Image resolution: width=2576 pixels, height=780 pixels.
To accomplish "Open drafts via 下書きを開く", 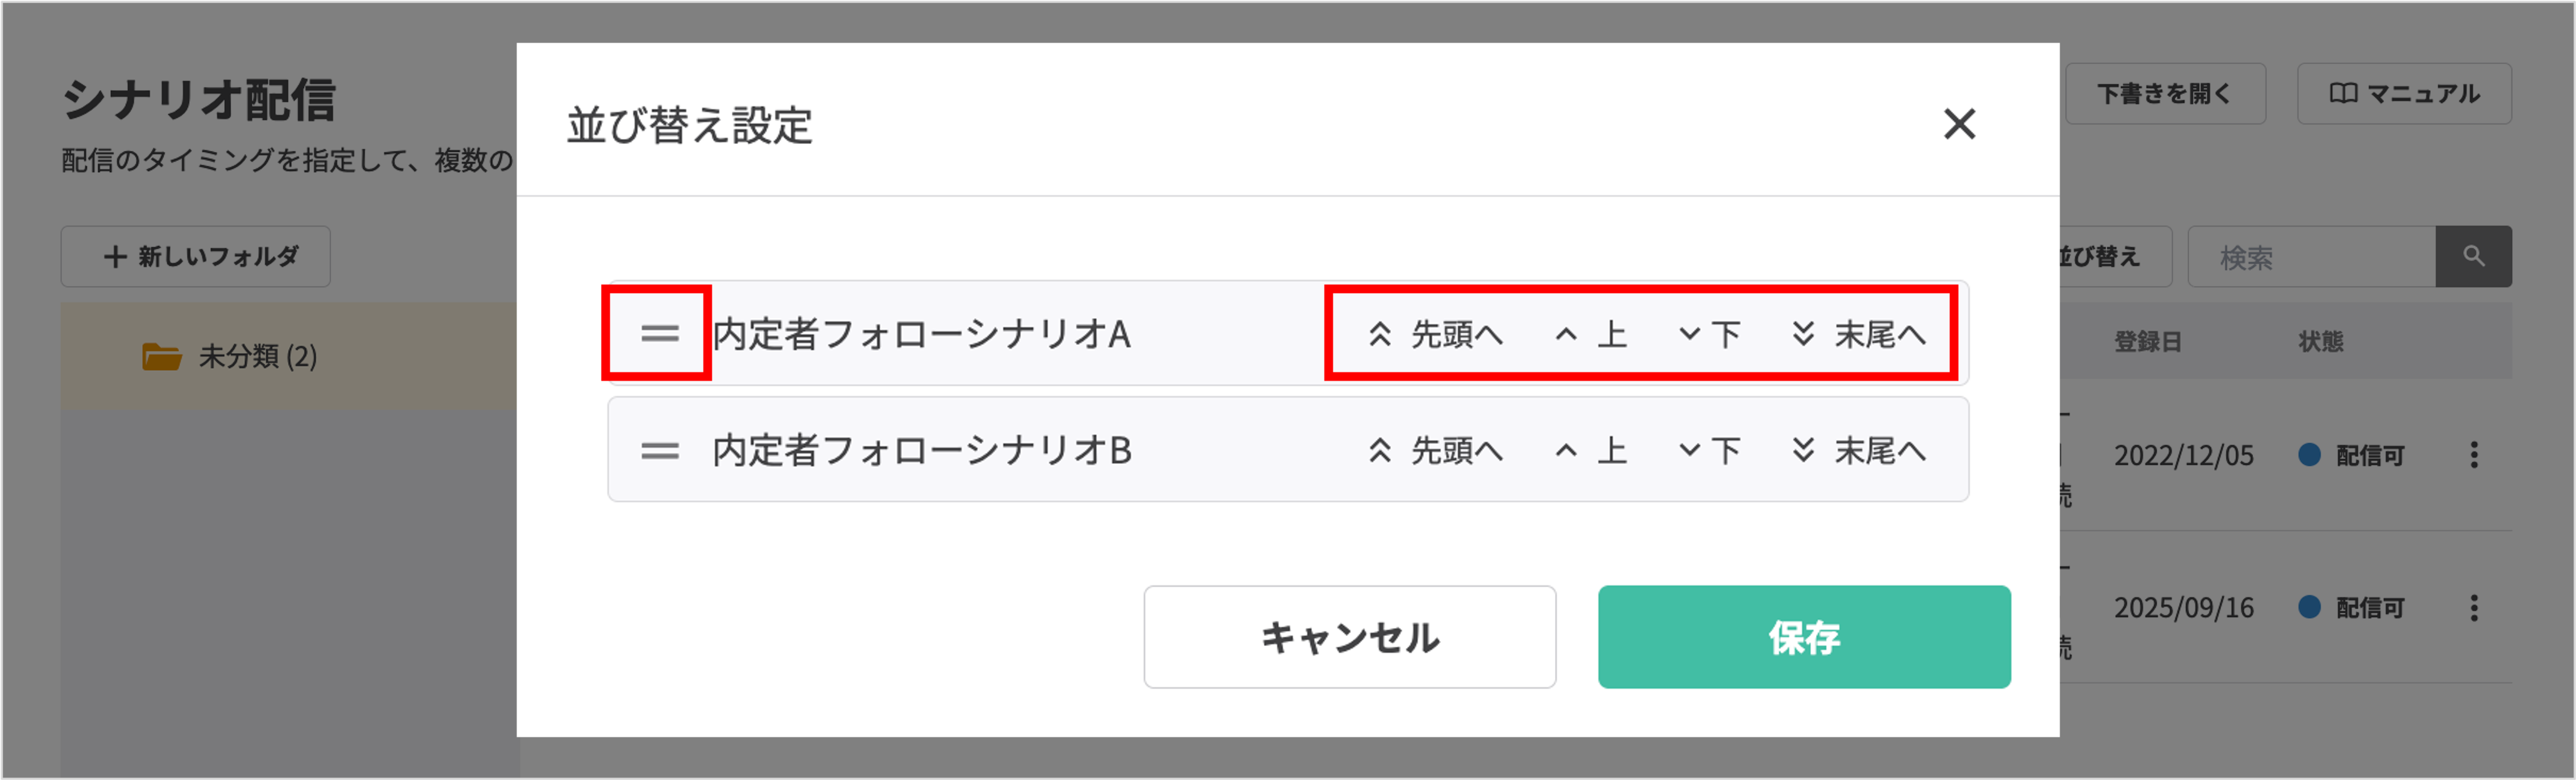I will 2165,93.
